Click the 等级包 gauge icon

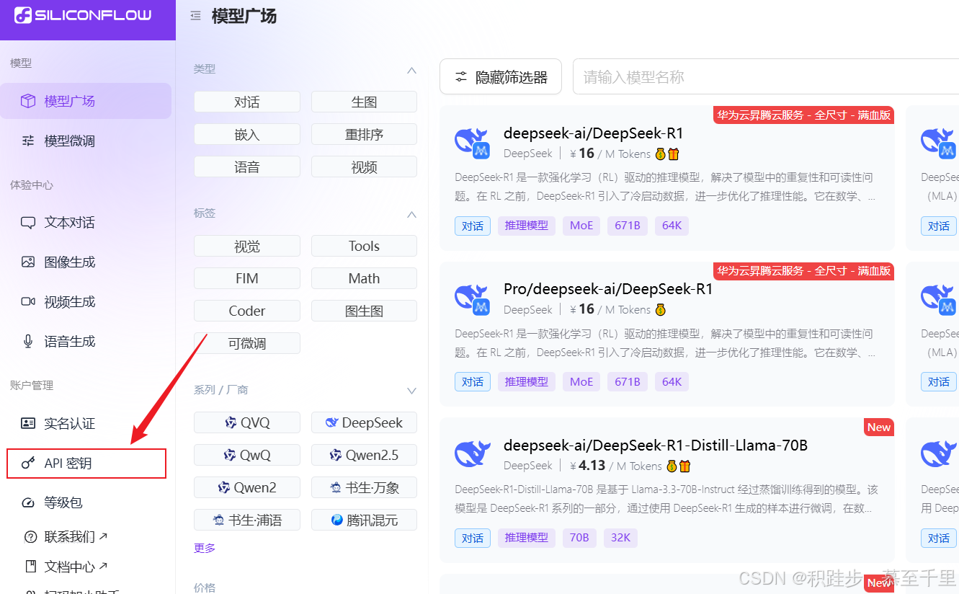28,502
